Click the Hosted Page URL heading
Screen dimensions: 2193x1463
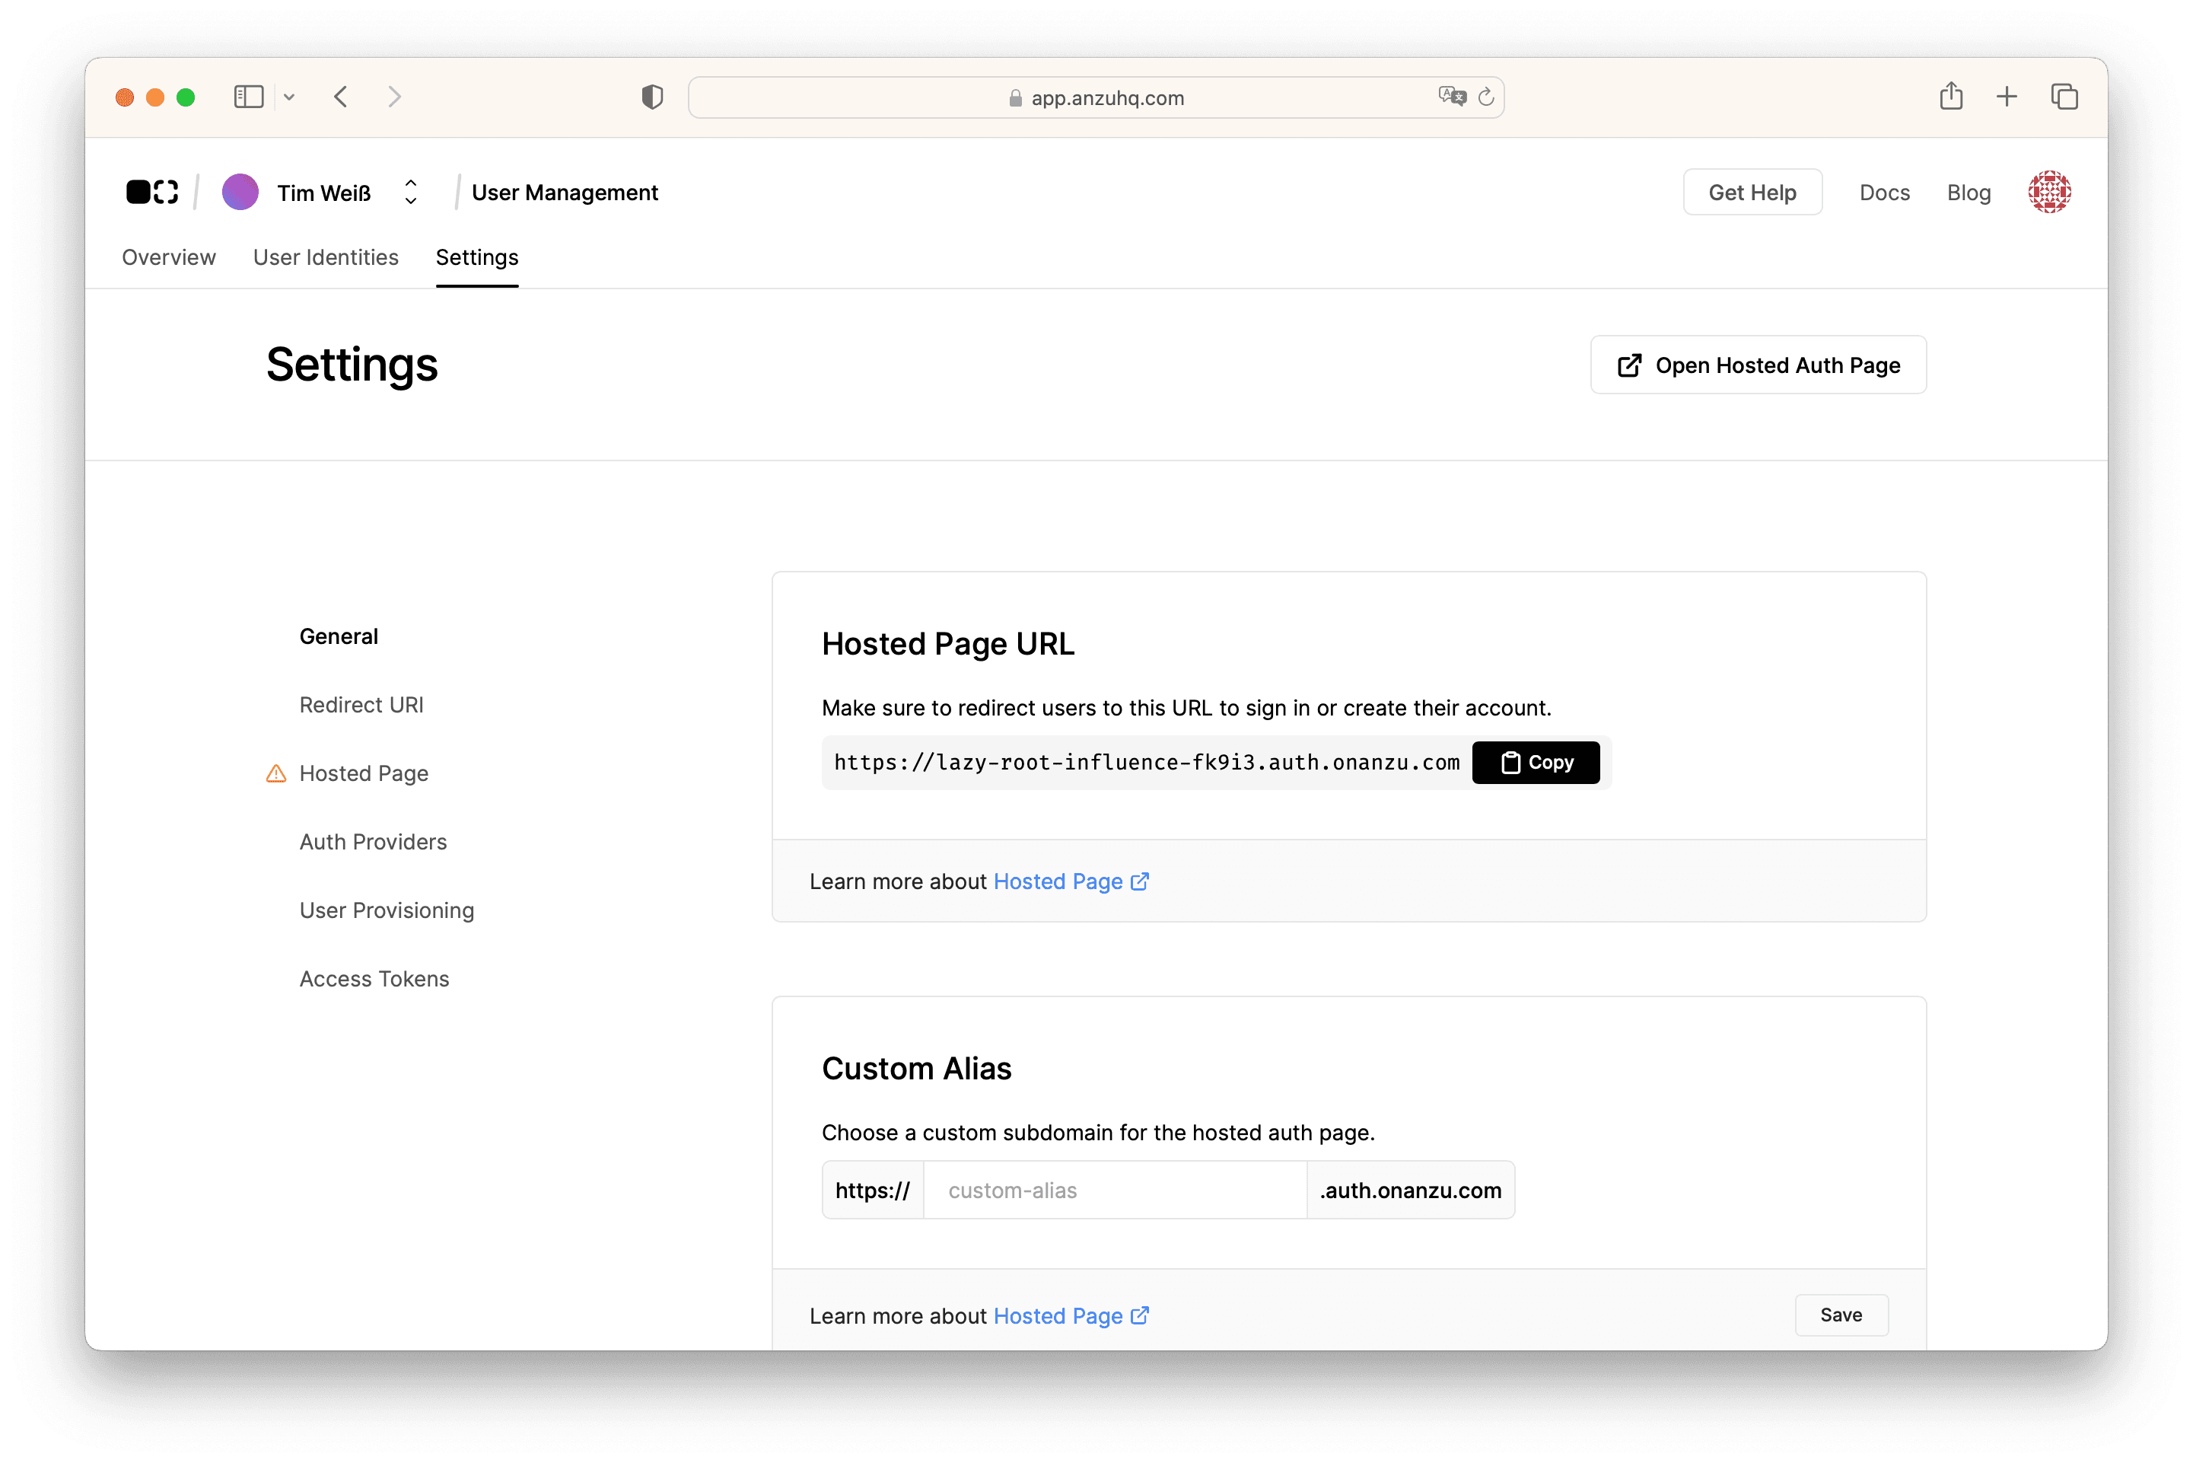tap(947, 644)
